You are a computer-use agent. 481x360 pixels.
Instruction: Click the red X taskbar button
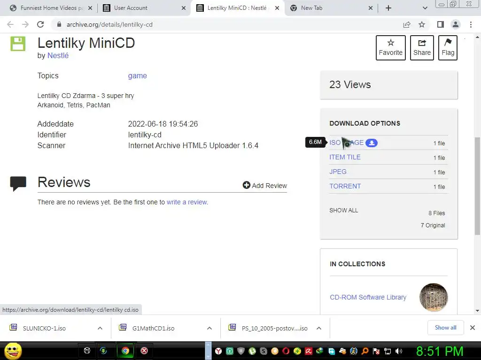pyautogui.click(x=144, y=351)
